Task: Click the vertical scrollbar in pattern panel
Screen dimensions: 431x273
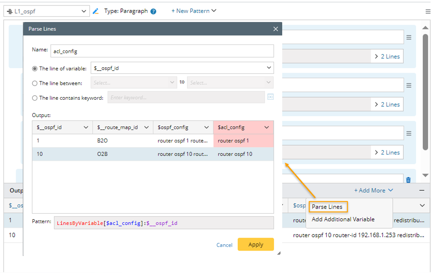Action: 425,91
